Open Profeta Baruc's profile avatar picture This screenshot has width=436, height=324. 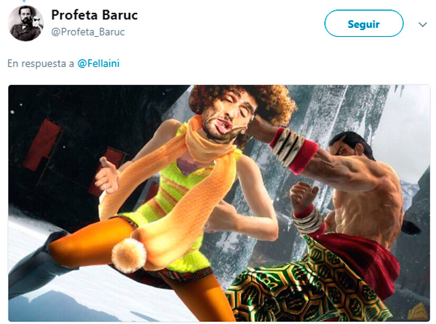(x=26, y=23)
